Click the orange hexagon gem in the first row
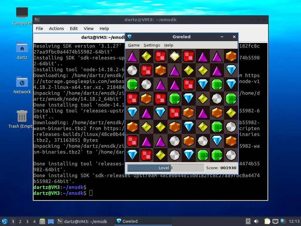 pyautogui.click(x=231, y=56)
